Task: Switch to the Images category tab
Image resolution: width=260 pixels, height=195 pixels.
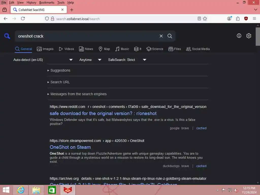Action: point(45,49)
